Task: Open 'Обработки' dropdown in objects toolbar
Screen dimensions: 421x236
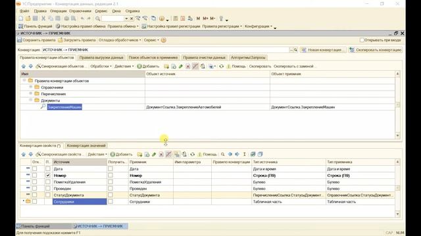Action: point(101,66)
